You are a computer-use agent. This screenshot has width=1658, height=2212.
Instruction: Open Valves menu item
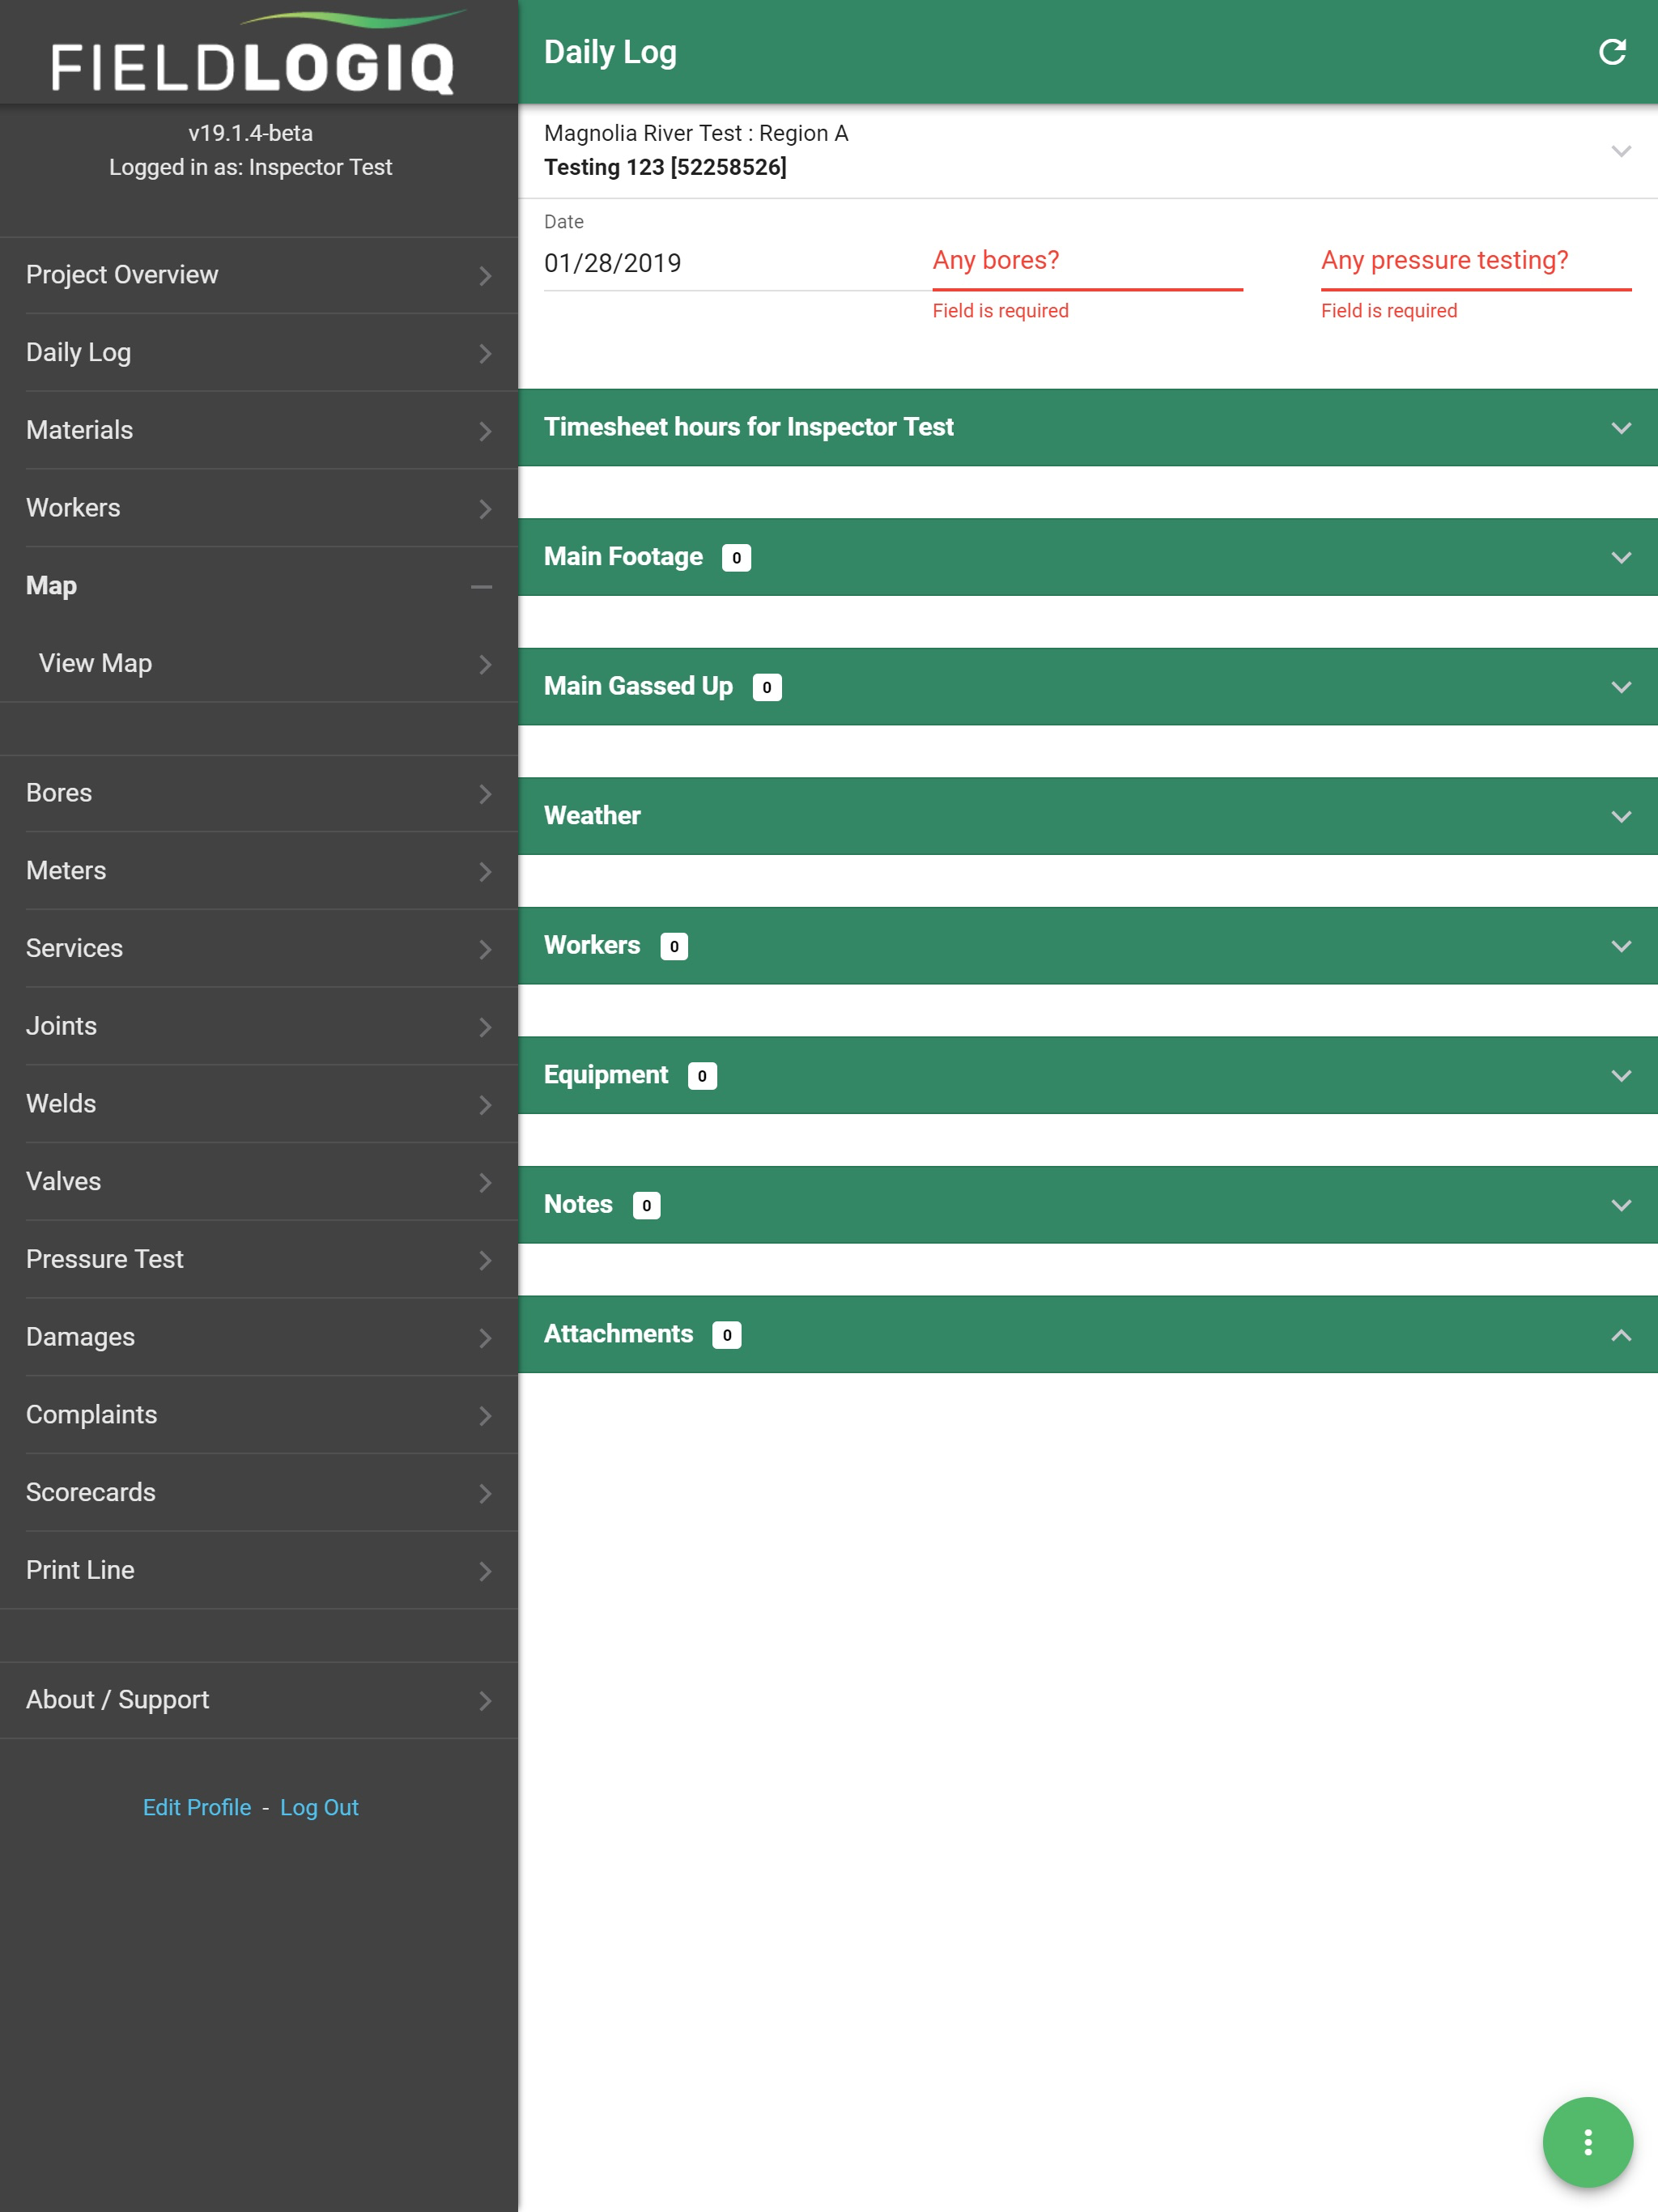point(259,1182)
